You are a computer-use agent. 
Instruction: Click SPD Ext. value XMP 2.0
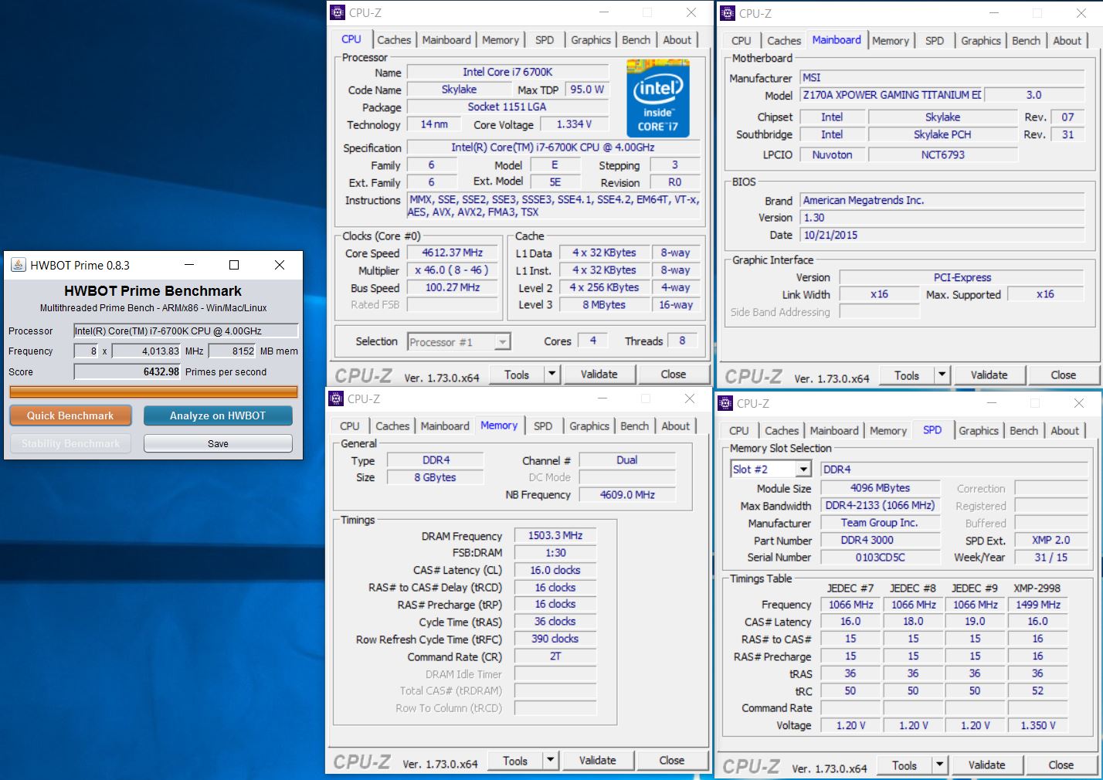(1051, 540)
